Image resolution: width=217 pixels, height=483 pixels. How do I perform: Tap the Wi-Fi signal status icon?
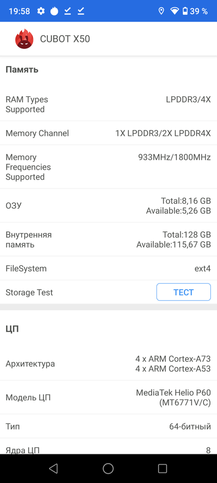point(175,12)
